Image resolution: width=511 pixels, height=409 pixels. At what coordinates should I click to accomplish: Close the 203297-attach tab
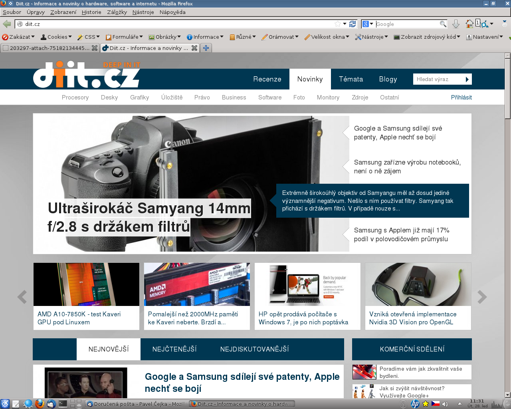point(95,48)
